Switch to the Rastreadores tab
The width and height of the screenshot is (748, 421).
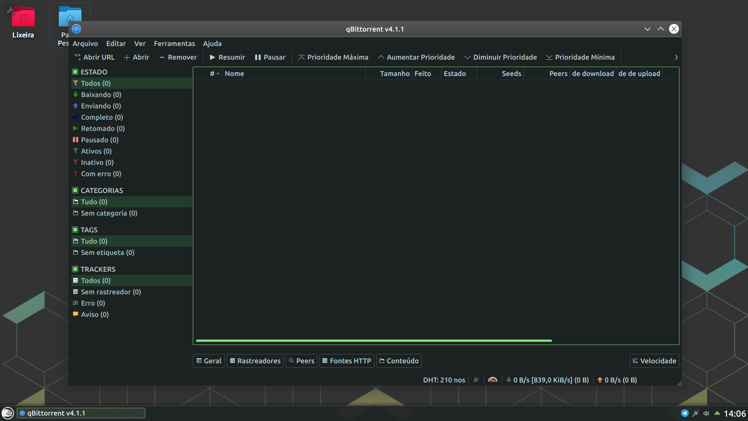(x=255, y=361)
